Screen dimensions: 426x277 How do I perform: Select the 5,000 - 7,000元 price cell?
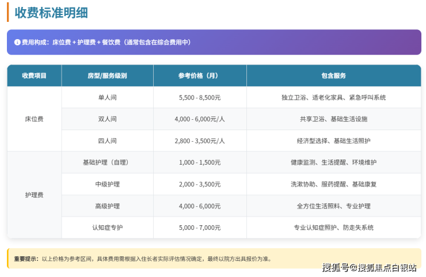[x=199, y=227]
